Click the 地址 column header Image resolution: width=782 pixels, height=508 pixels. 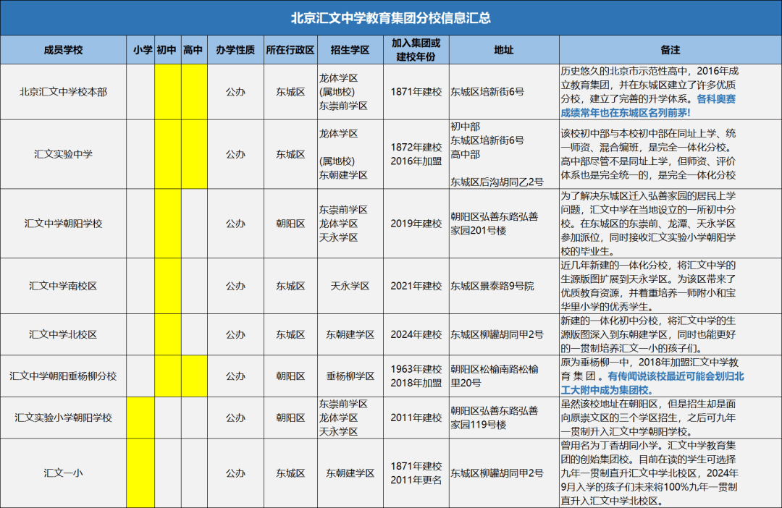(x=504, y=50)
